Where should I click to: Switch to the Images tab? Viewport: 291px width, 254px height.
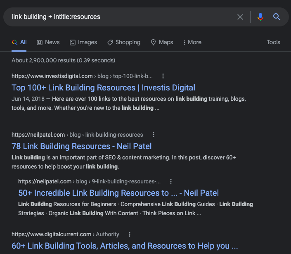point(83,42)
